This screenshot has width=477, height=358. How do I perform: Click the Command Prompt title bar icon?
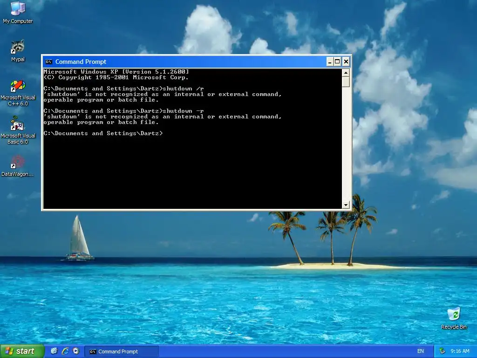(x=48, y=62)
